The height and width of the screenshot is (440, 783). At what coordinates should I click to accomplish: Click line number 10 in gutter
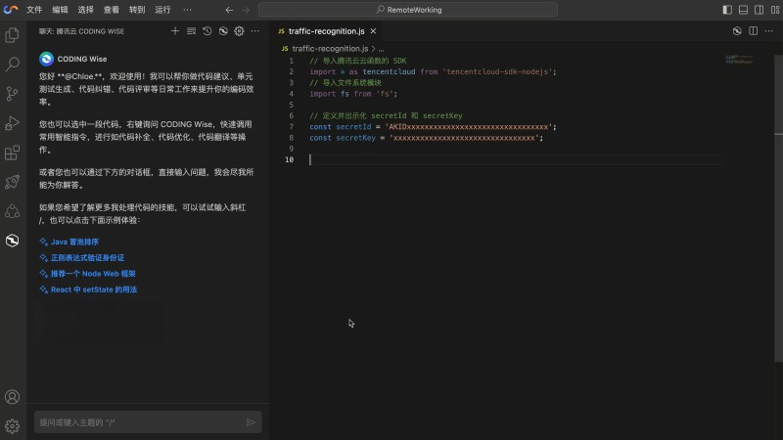pyautogui.click(x=289, y=159)
